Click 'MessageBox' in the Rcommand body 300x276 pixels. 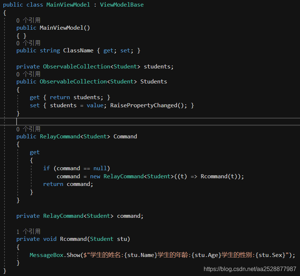[47, 255]
